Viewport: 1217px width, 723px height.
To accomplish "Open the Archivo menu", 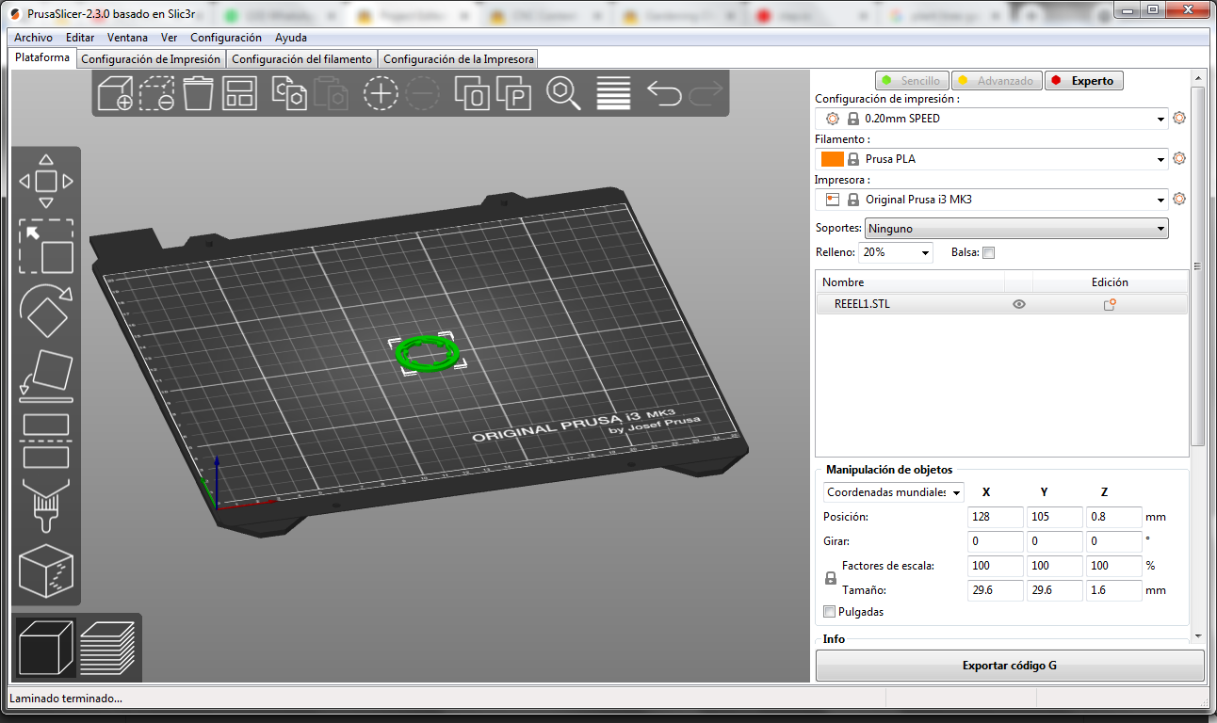I will 33,38.
